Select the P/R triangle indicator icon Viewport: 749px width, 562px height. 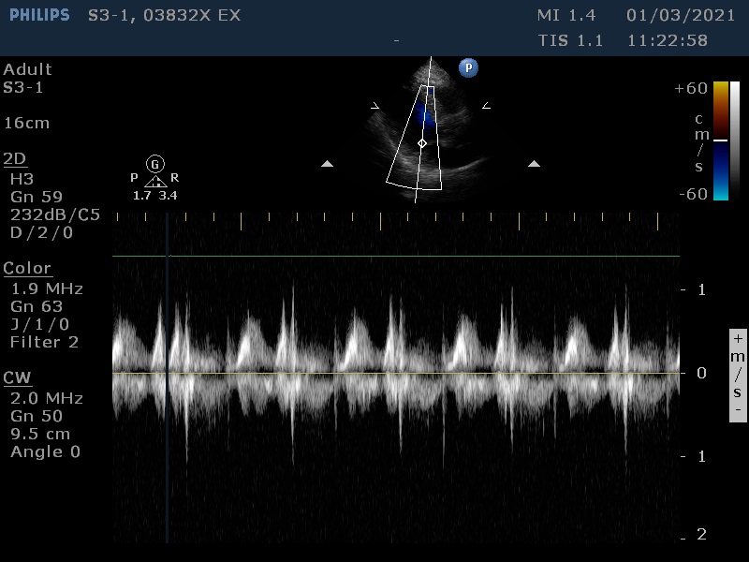click(x=155, y=181)
